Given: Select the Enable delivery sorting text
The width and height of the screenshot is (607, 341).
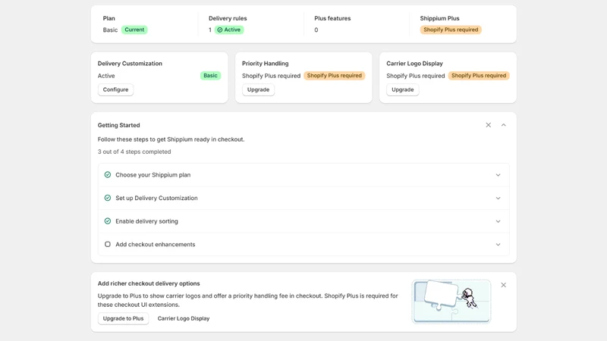Looking at the screenshot, I should 146,221.
